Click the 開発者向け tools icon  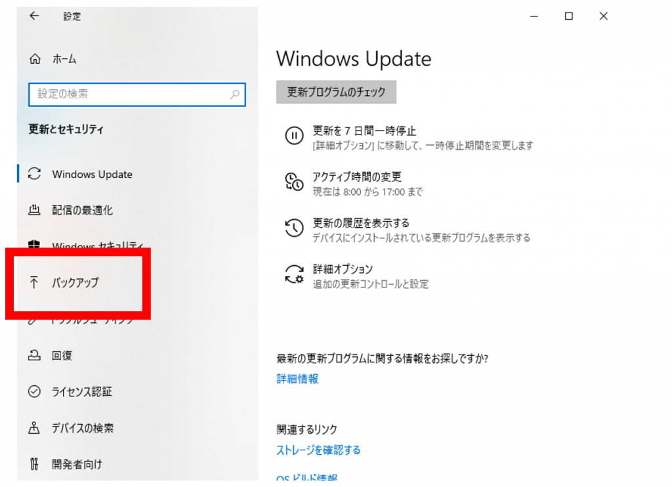tap(34, 465)
